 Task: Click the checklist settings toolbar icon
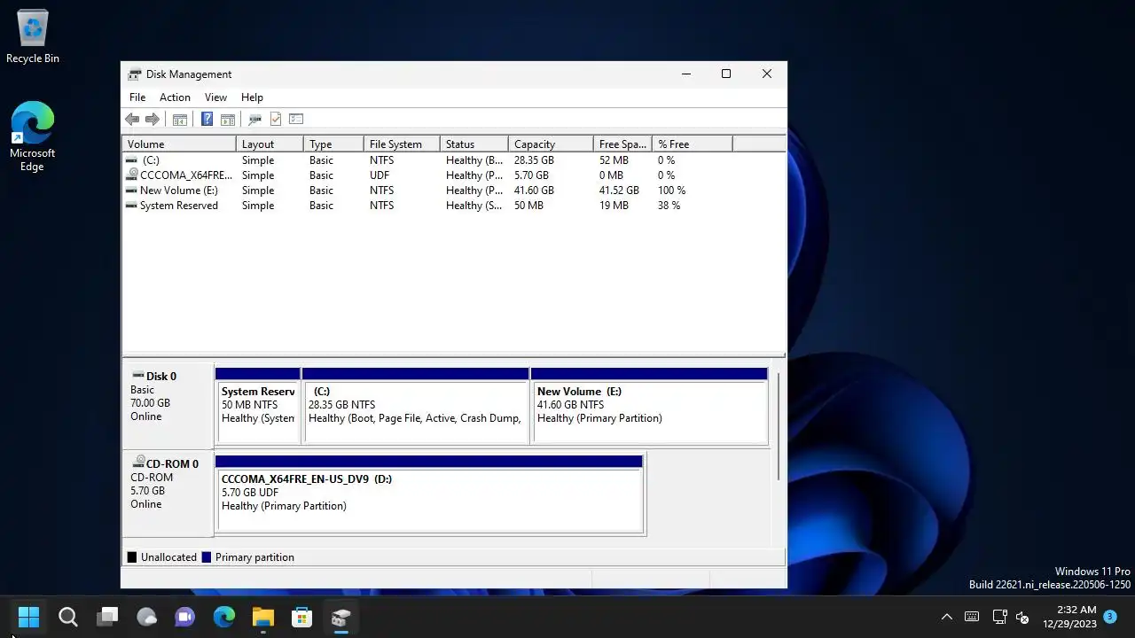click(x=296, y=120)
